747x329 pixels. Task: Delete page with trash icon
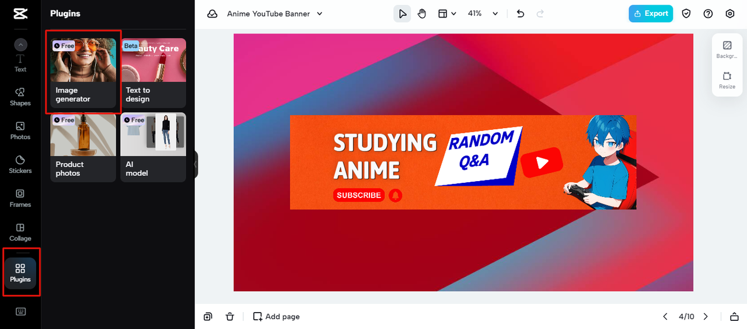click(230, 316)
